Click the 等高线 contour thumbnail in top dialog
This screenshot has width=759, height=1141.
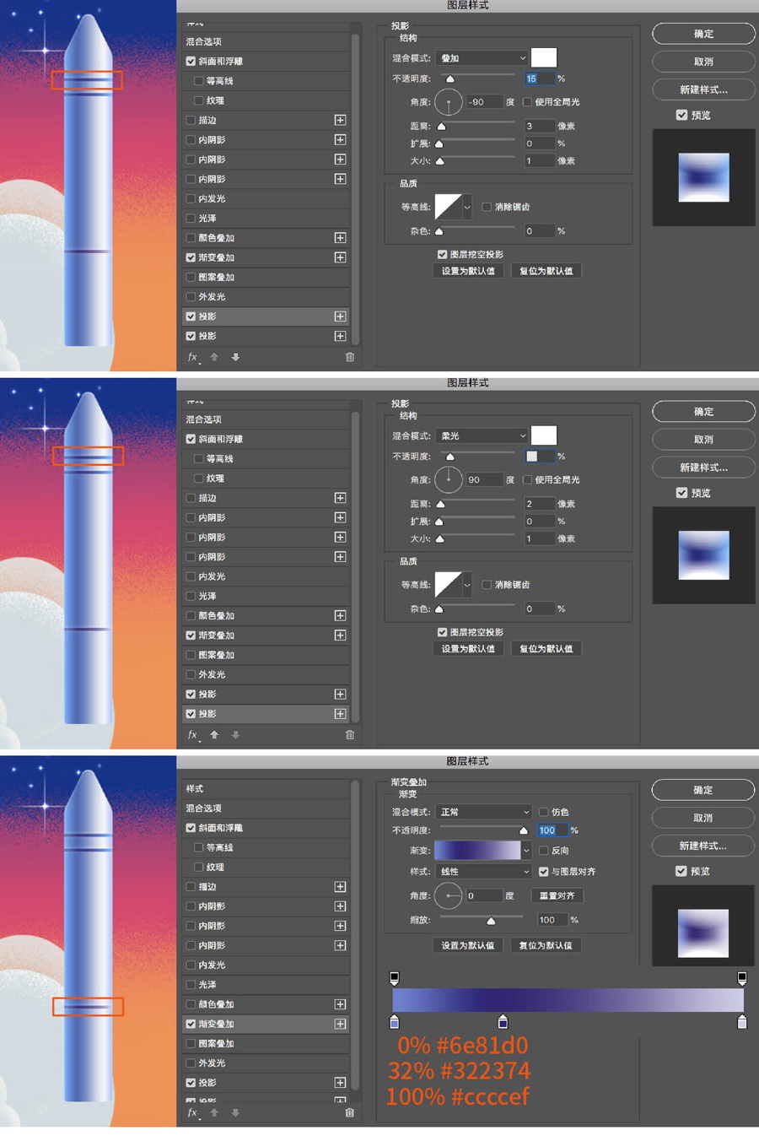pos(448,207)
